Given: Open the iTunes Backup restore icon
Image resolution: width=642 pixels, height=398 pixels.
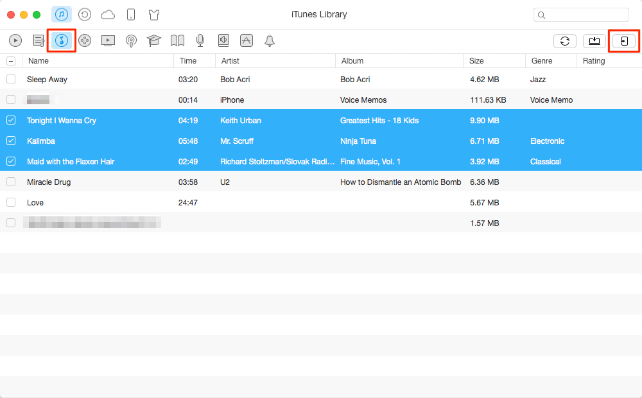Looking at the screenshot, I should [85, 15].
